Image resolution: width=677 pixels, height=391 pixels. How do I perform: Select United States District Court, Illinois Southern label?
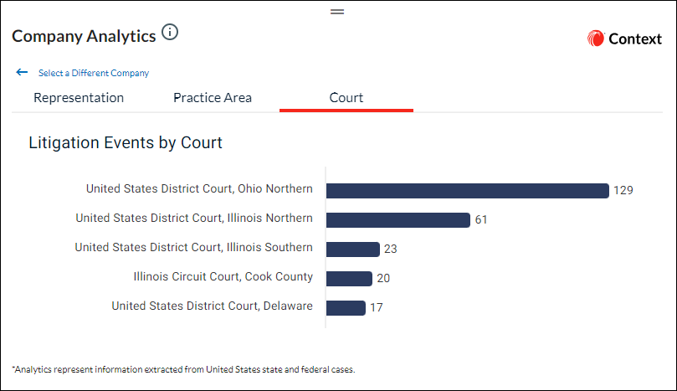click(194, 248)
